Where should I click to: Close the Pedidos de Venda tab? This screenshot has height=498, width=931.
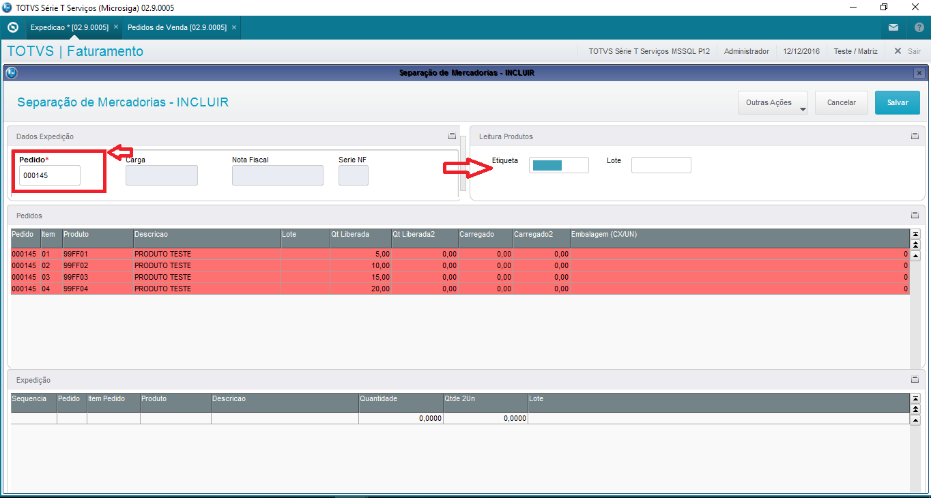pos(234,27)
